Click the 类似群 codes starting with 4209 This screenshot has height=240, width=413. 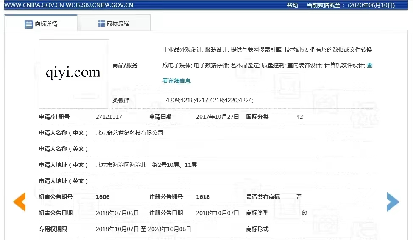point(209,100)
